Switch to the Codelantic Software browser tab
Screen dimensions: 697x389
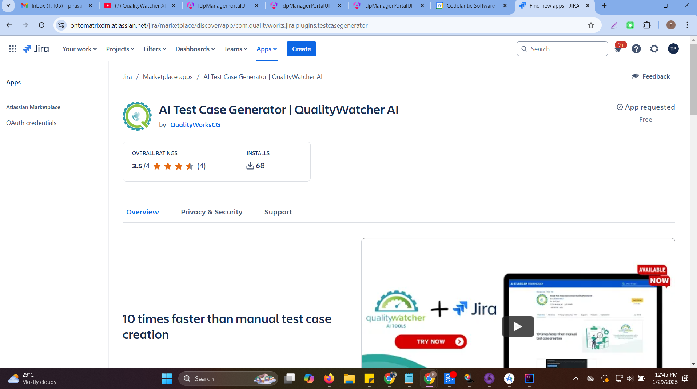tap(471, 5)
